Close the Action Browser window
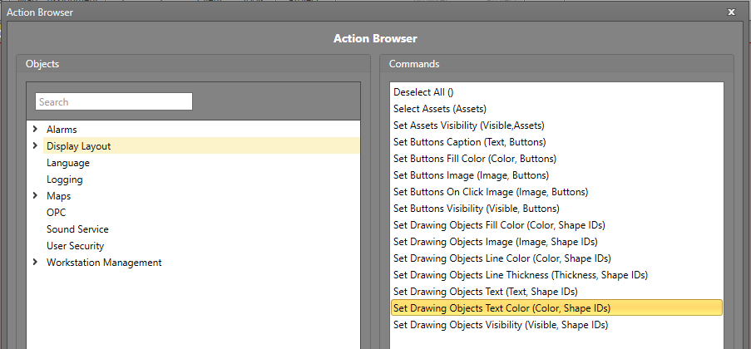751x349 pixels. pos(731,12)
